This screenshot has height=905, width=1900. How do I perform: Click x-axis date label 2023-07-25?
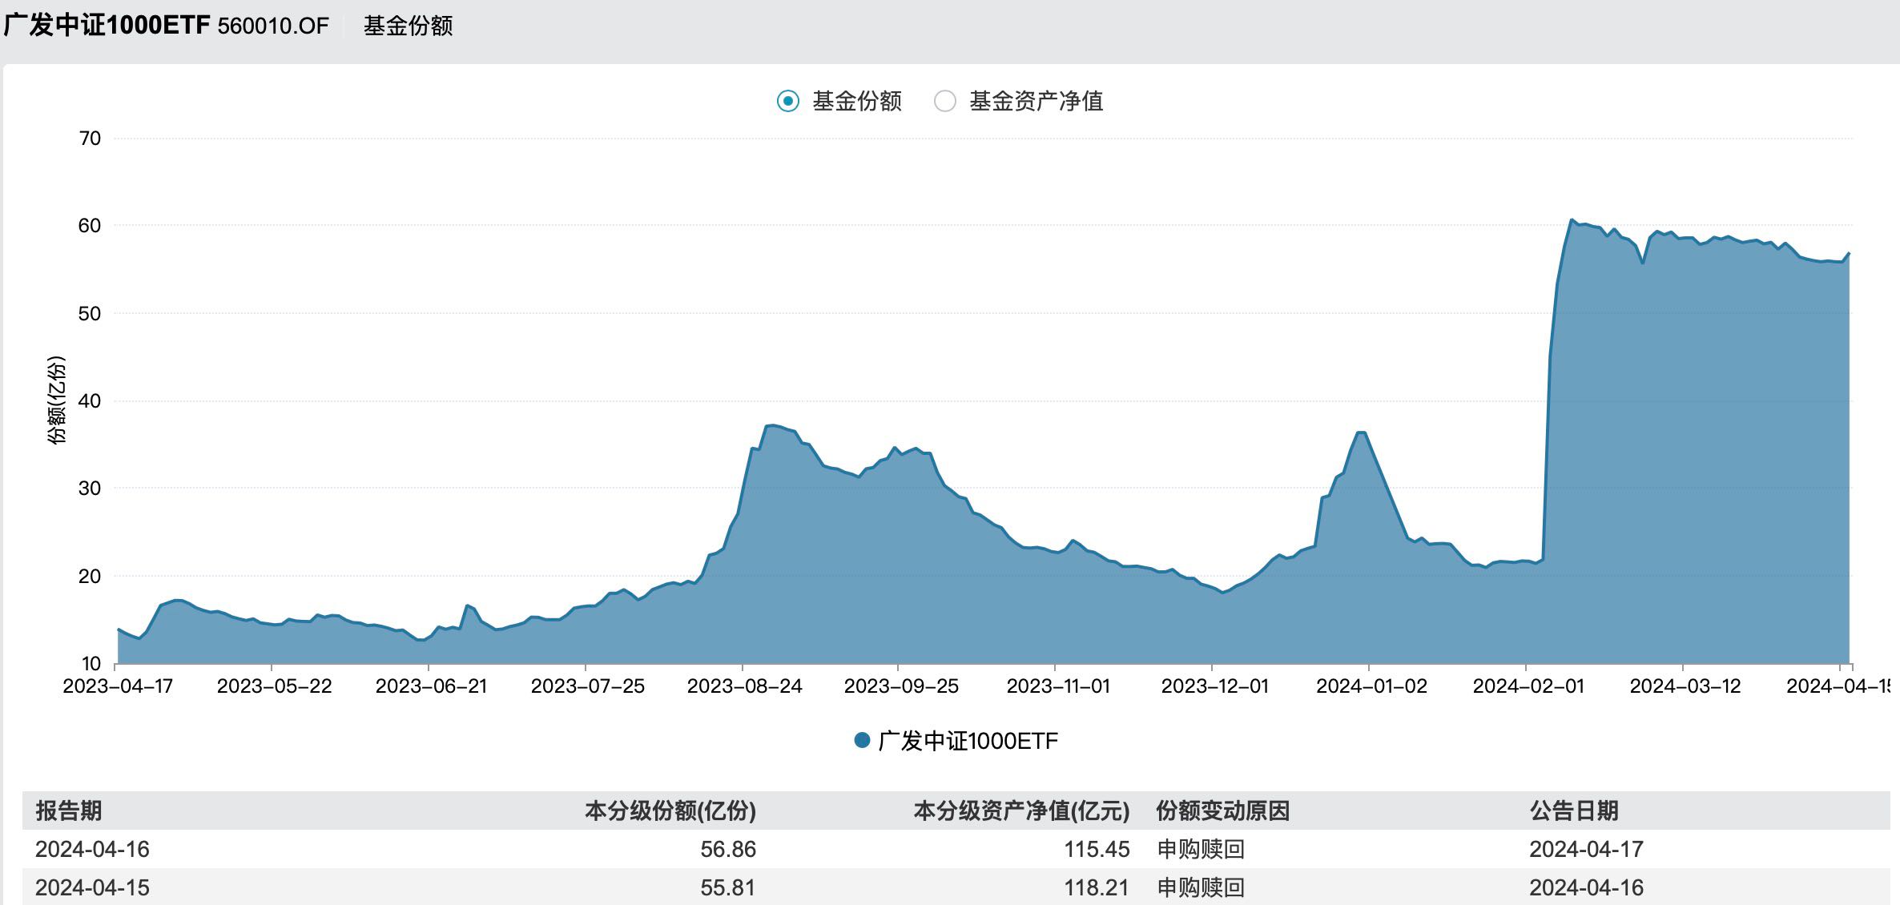(x=588, y=686)
